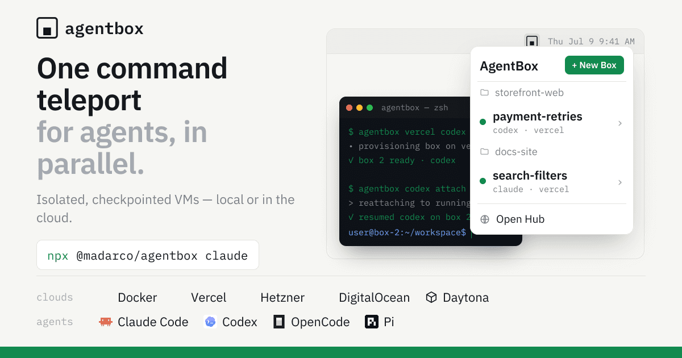Screen dimensions: 682x358
Task: Click the Docker cloud label
Action: pyautogui.click(x=138, y=297)
